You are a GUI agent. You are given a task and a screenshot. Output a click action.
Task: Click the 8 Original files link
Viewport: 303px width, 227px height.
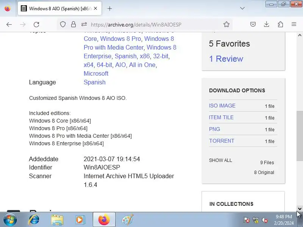264,173
